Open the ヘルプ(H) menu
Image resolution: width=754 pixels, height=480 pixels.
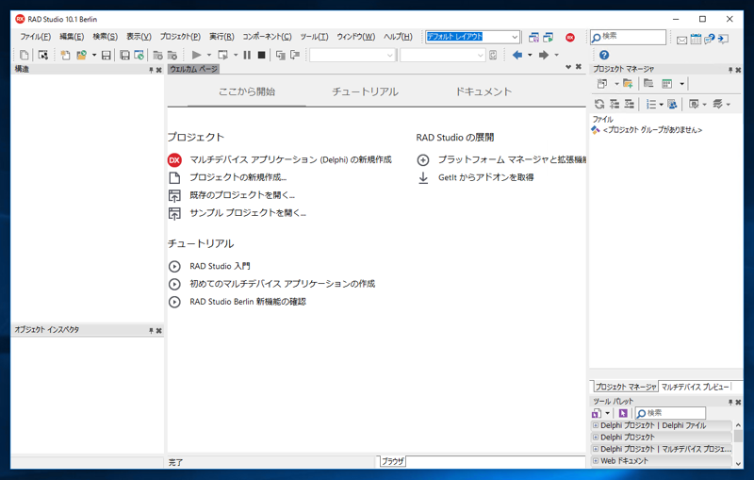pos(397,37)
